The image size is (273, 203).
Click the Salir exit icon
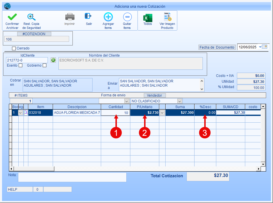pyautogui.click(x=88, y=16)
